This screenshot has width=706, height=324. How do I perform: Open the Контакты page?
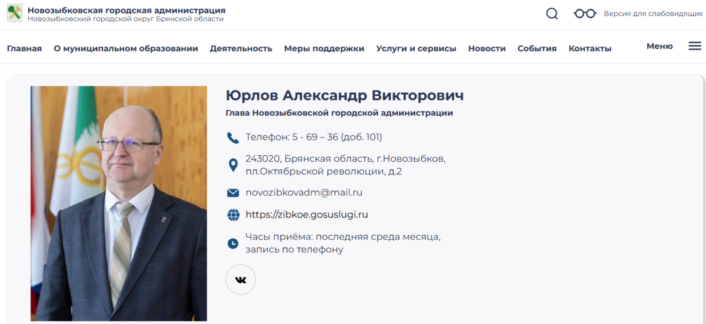click(x=590, y=48)
